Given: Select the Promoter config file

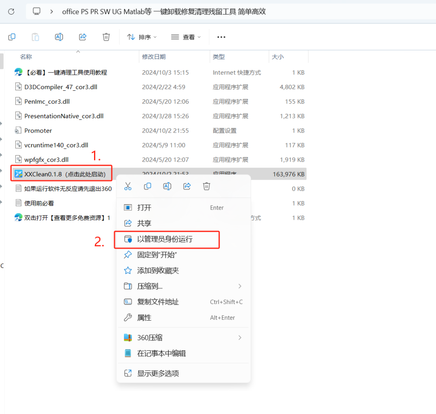Looking at the screenshot, I should pos(38,131).
